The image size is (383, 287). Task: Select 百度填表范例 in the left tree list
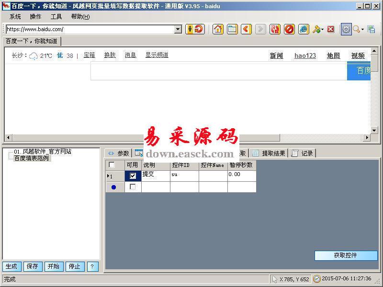(x=33, y=158)
